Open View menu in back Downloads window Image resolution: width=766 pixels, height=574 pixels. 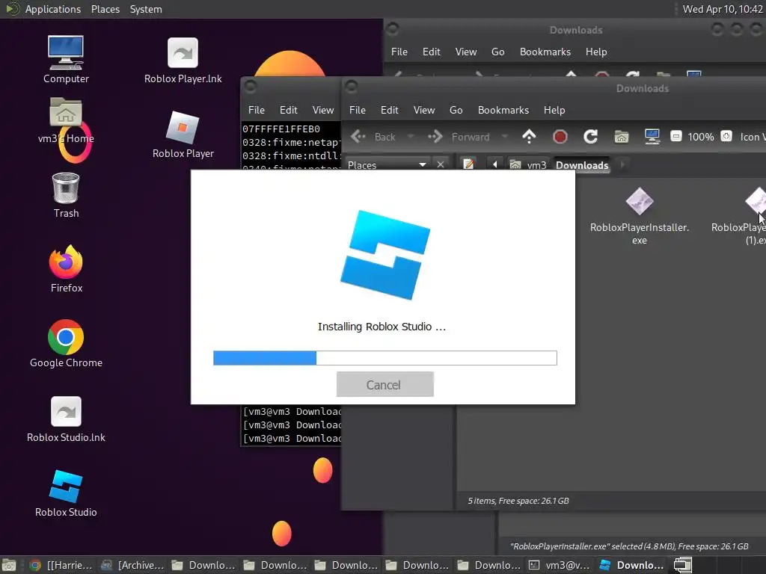pos(466,52)
